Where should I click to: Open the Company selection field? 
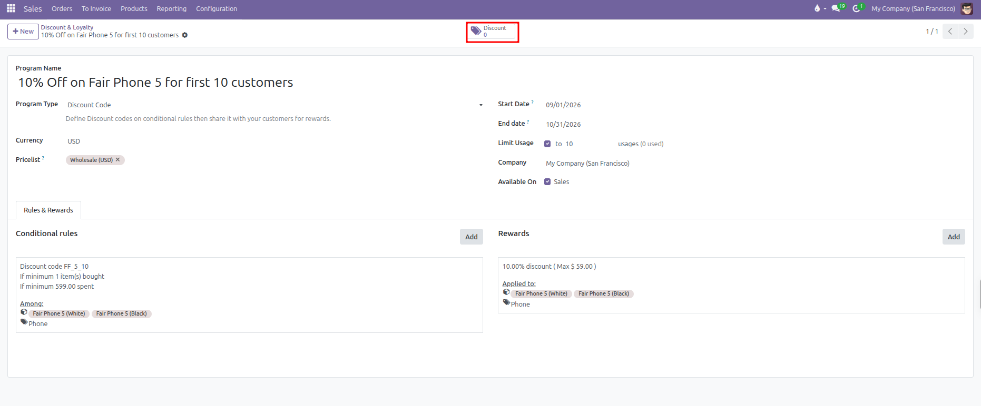pyautogui.click(x=756, y=164)
